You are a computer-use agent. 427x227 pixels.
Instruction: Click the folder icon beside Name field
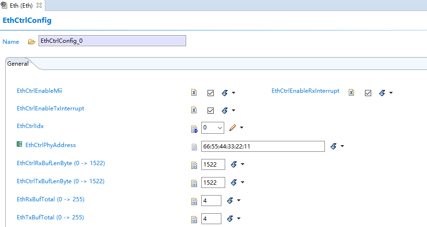point(31,41)
